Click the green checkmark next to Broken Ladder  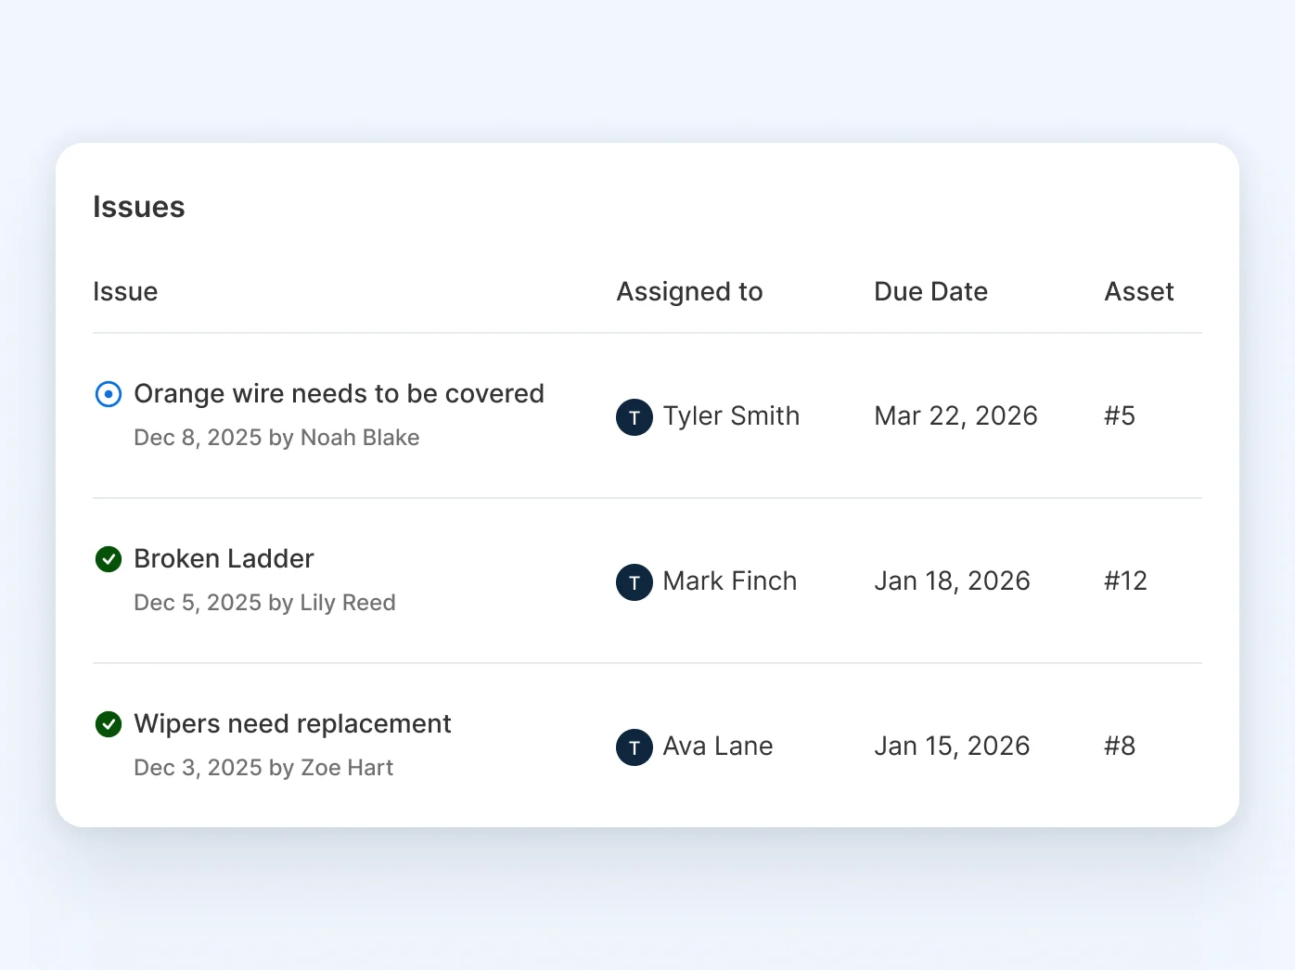click(x=109, y=559)
